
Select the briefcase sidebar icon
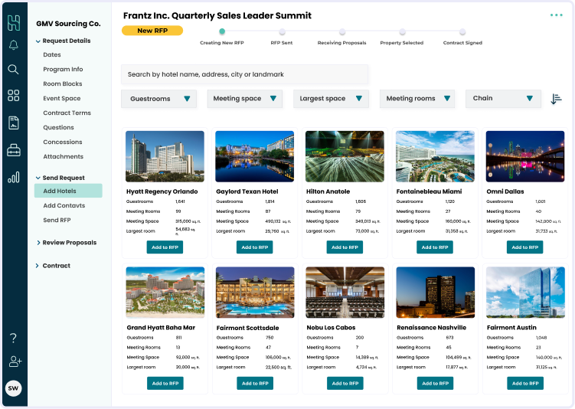(14, 150)
